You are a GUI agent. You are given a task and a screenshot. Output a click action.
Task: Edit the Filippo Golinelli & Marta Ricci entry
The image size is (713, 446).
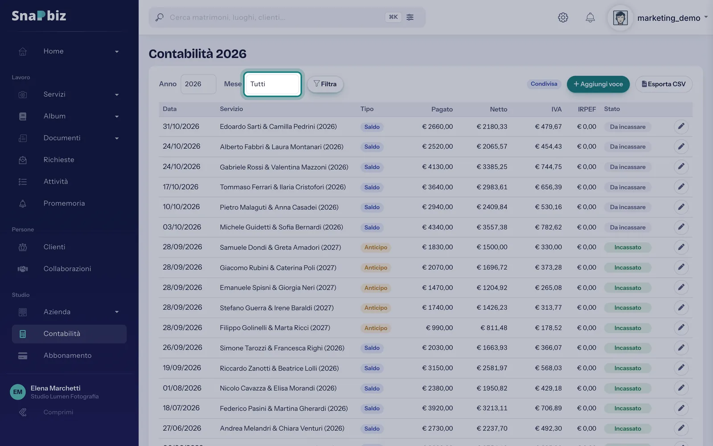[x=681, y=328]
